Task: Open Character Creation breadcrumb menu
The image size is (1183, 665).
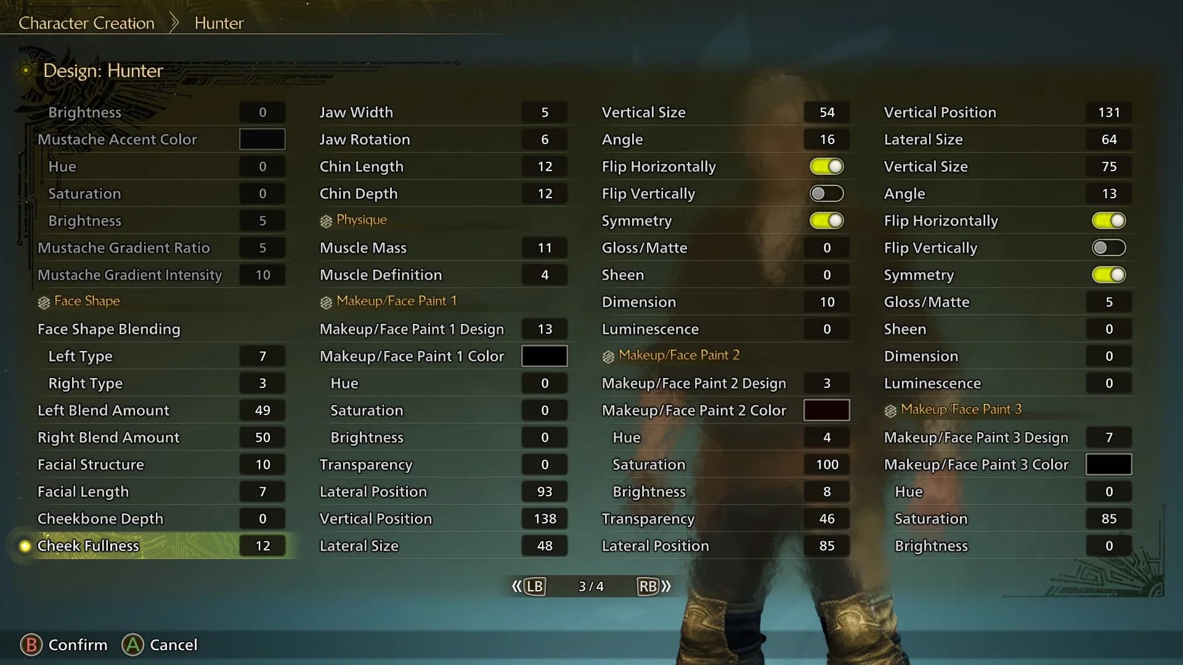Action: pyautogui.click(x=87, y=23)
